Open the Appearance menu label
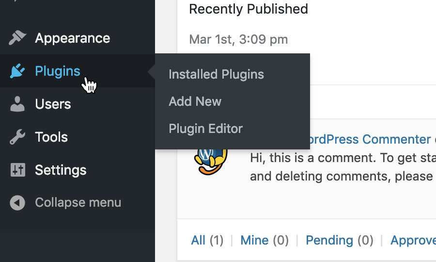The height and width of the screenshot is (262, 436). pyautogui.click(x=72, y=38)
